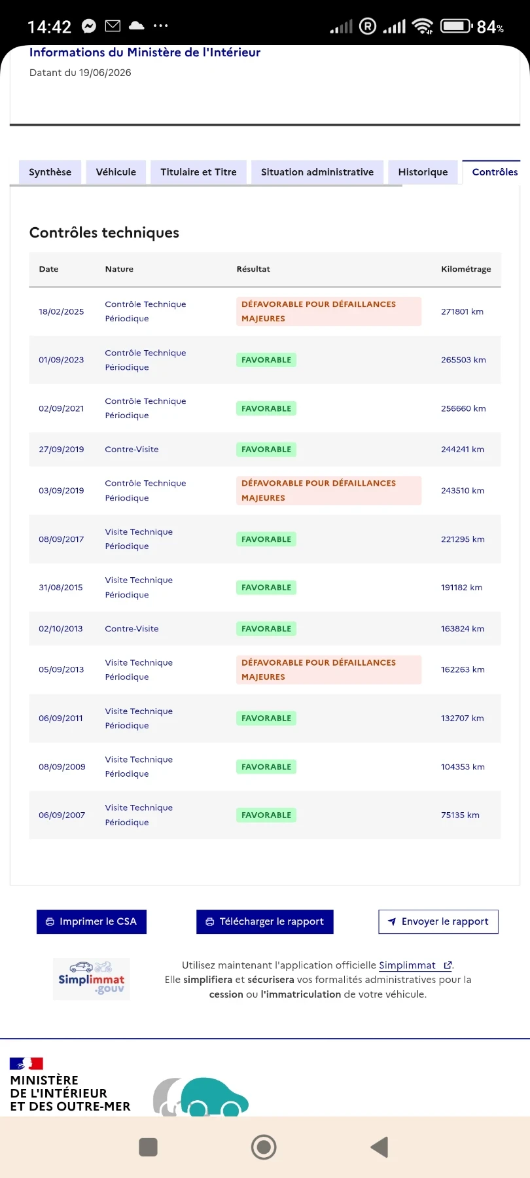Open the Situation administrative tab
Image resolution: width=530 pixels, height=1178 pixels.
[317, 172]
